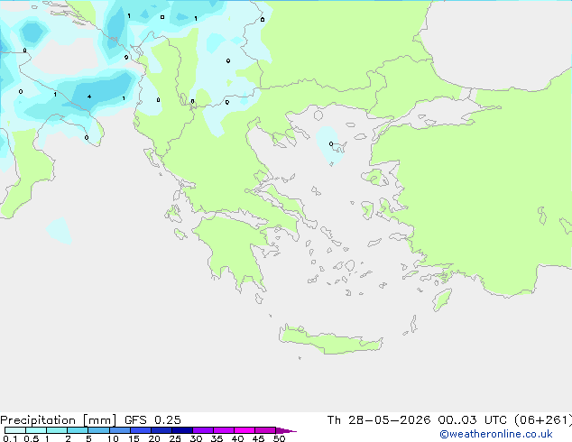This screenshot has height=442, width=572.
Task: Click the '40' legend scale number
Action: (x=237, y=438)
